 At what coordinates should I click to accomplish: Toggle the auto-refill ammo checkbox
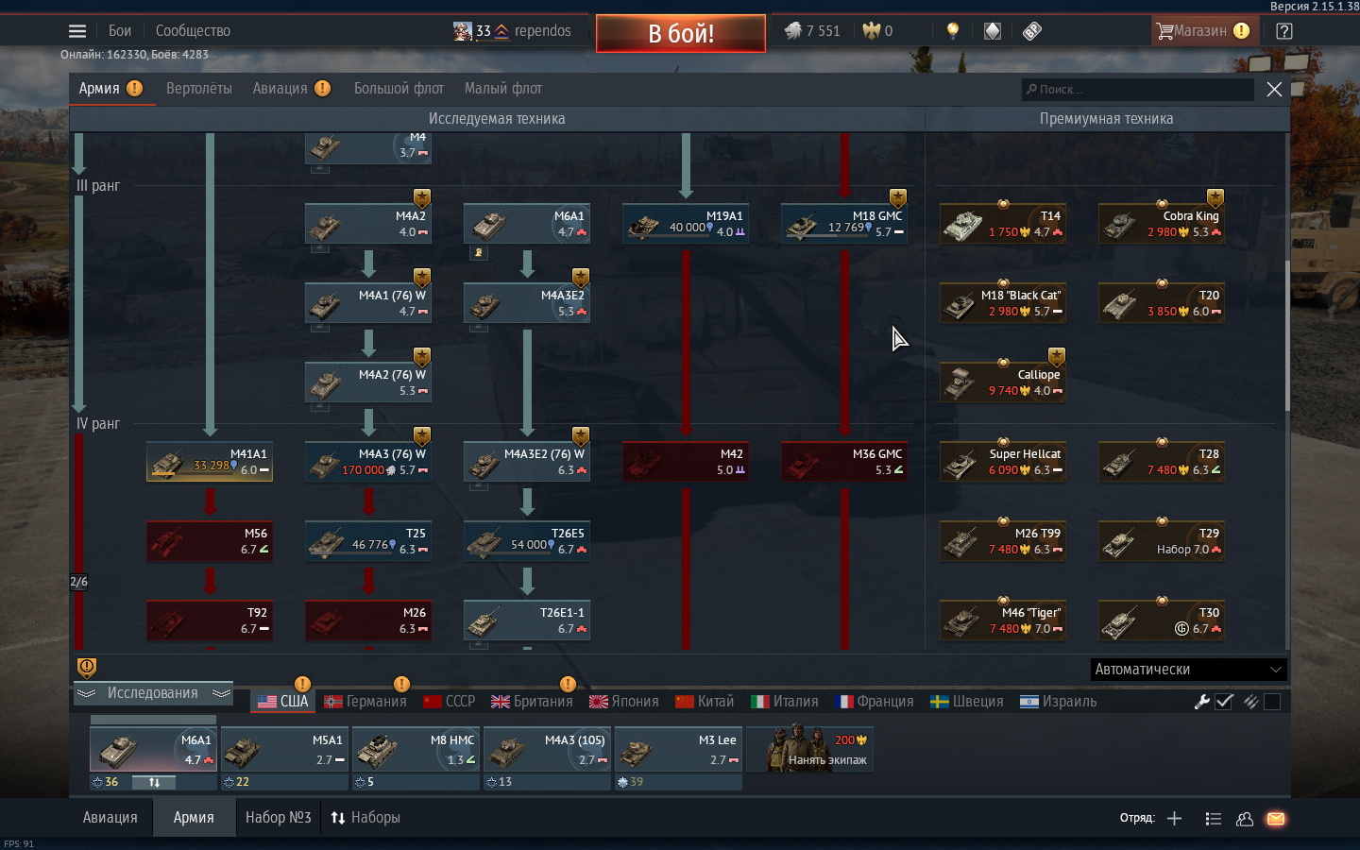pos(1272,702)
